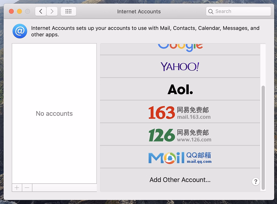Select the 163 mail.163.com provider
The image size is (277, 204).
180,112
